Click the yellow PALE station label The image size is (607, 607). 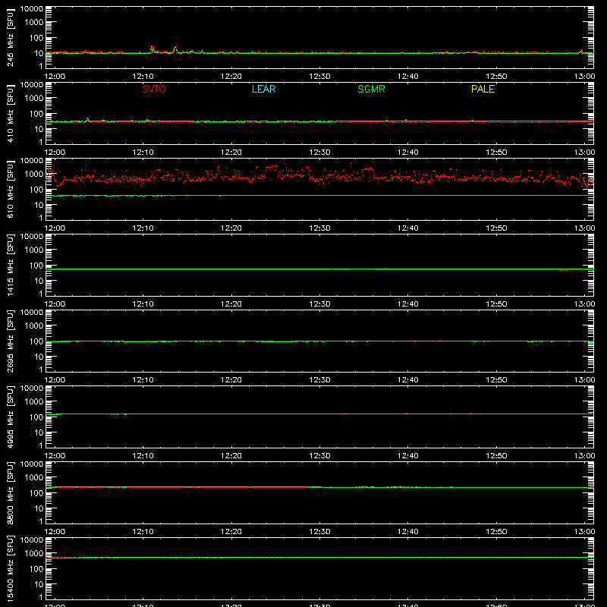point(483,89)
